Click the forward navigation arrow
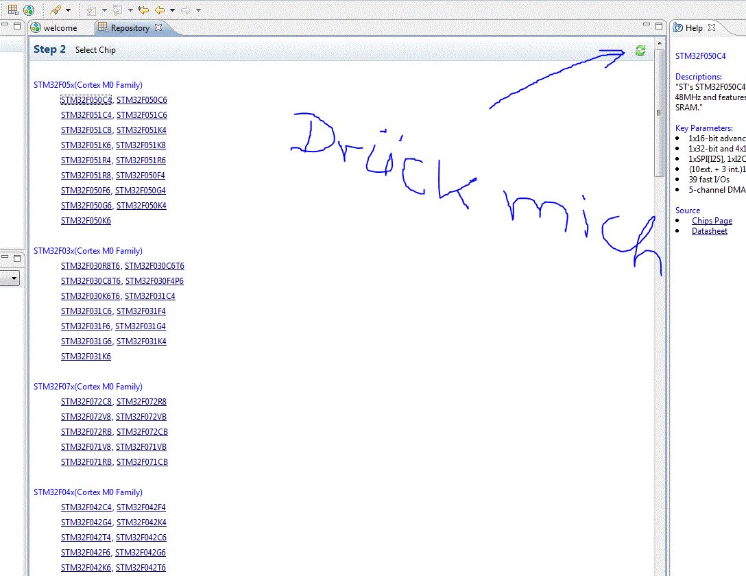Viewport: 746px width, 576px height. [x=186, y=10]
